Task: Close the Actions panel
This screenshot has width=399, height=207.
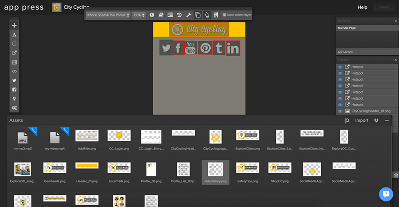Action: [x=395, y=21]
